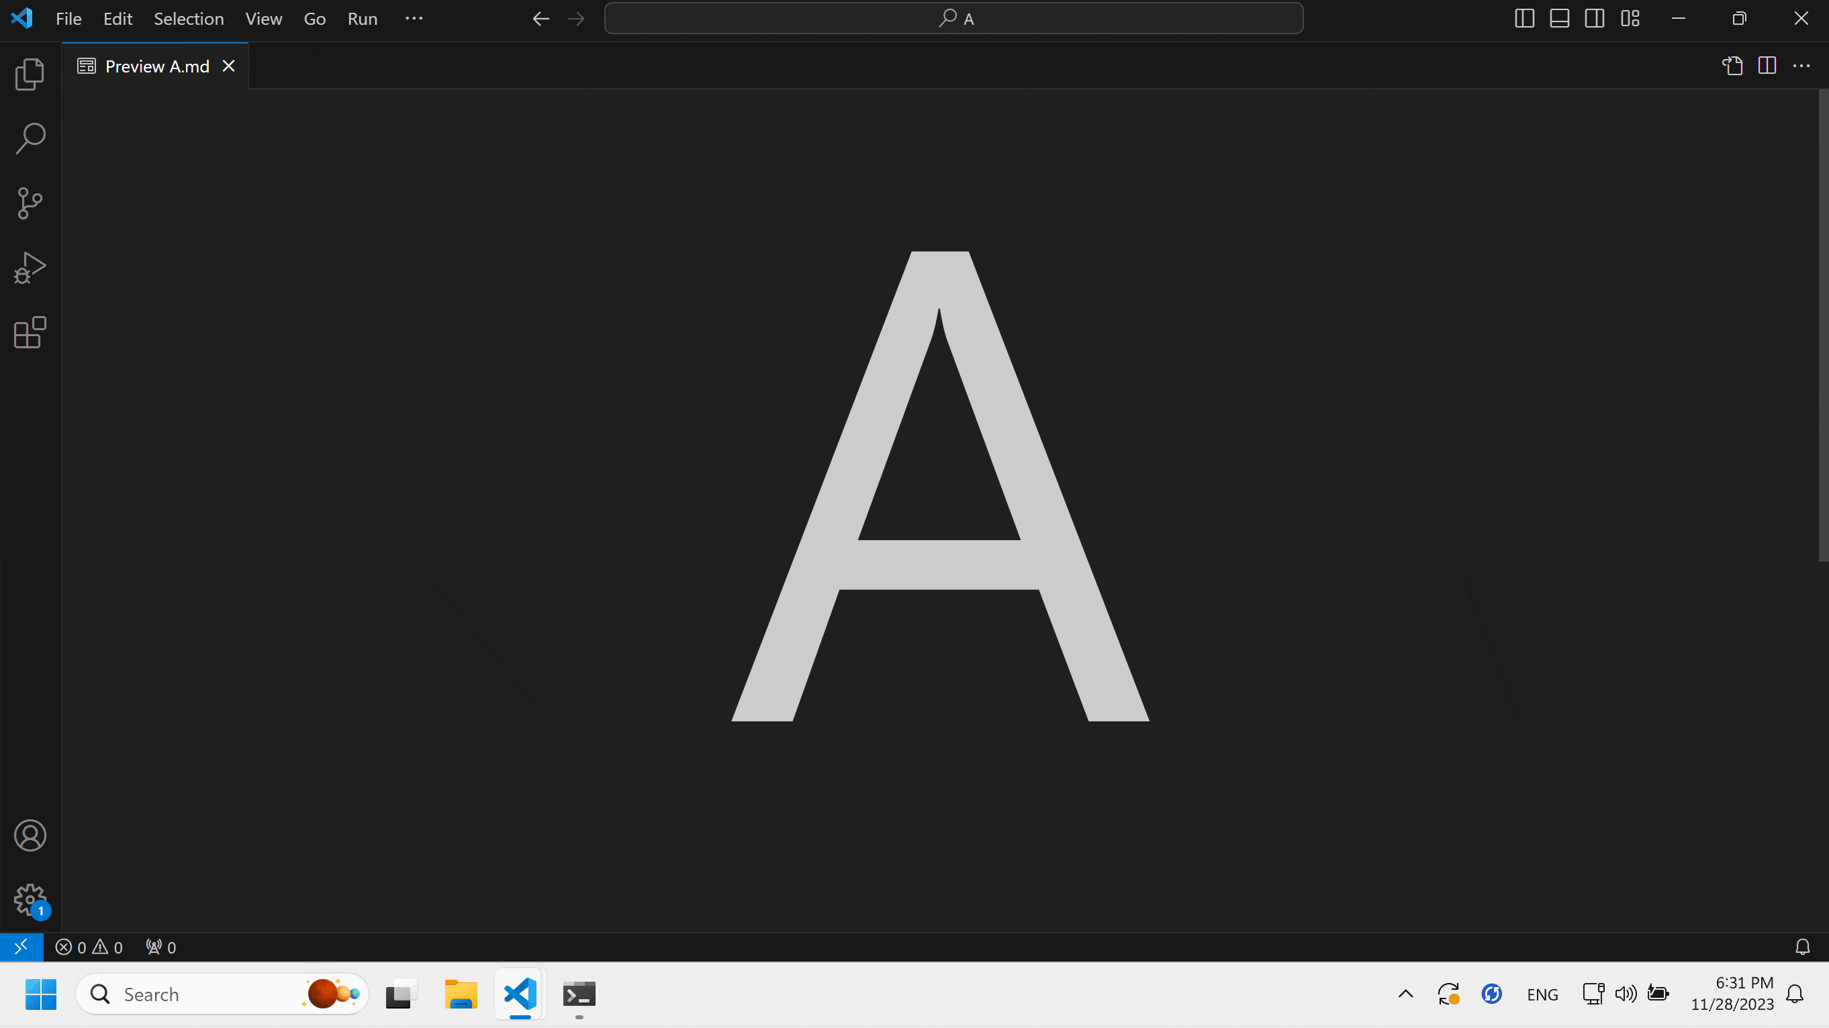The height and width of the screenshot is (1028, 1829).
Task: Click the Go Back navigation arrow
Action: click(x=541, y=18)
